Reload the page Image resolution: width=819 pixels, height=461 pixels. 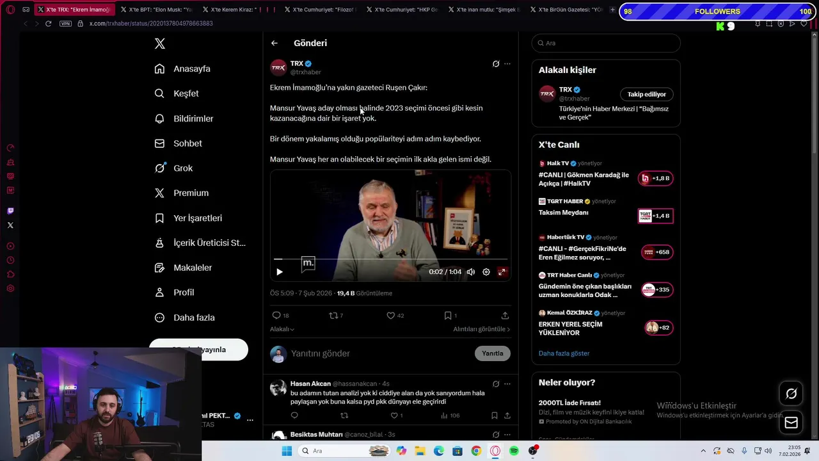click(x=48, y=24)
